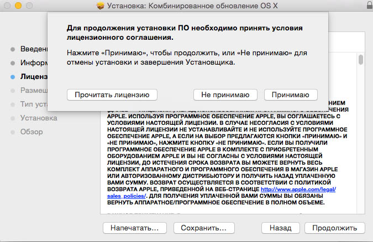Open the apple.com/legal link in the license
The image size is (373, 242).
298,189
